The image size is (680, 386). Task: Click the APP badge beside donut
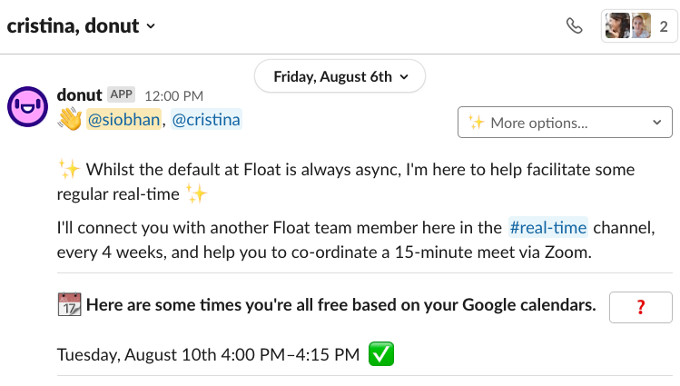(x=121, y=94)
